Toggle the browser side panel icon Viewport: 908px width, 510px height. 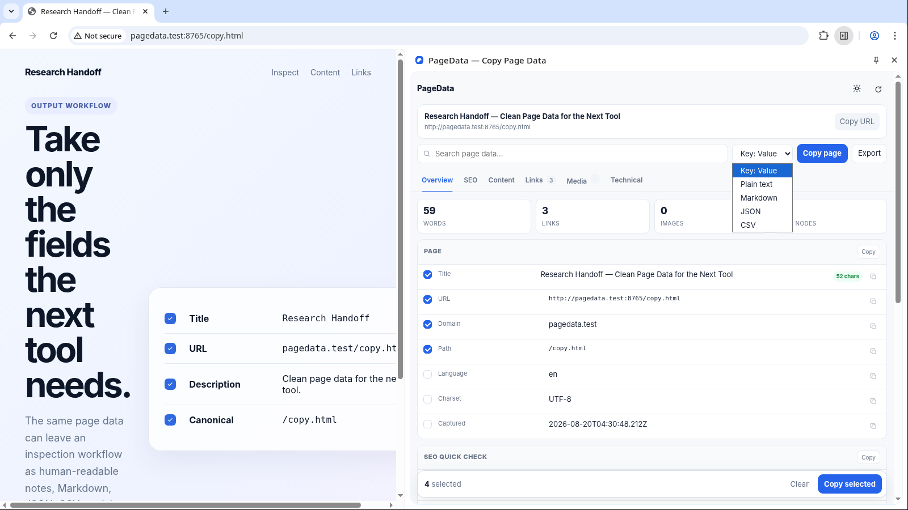(x=844, y=36)
